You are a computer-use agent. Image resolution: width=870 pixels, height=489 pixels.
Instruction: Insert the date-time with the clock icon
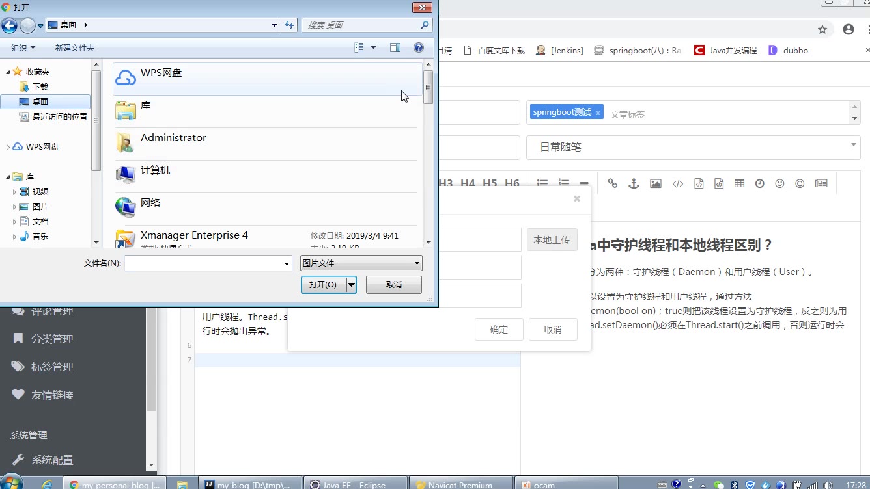click(759, 183)
